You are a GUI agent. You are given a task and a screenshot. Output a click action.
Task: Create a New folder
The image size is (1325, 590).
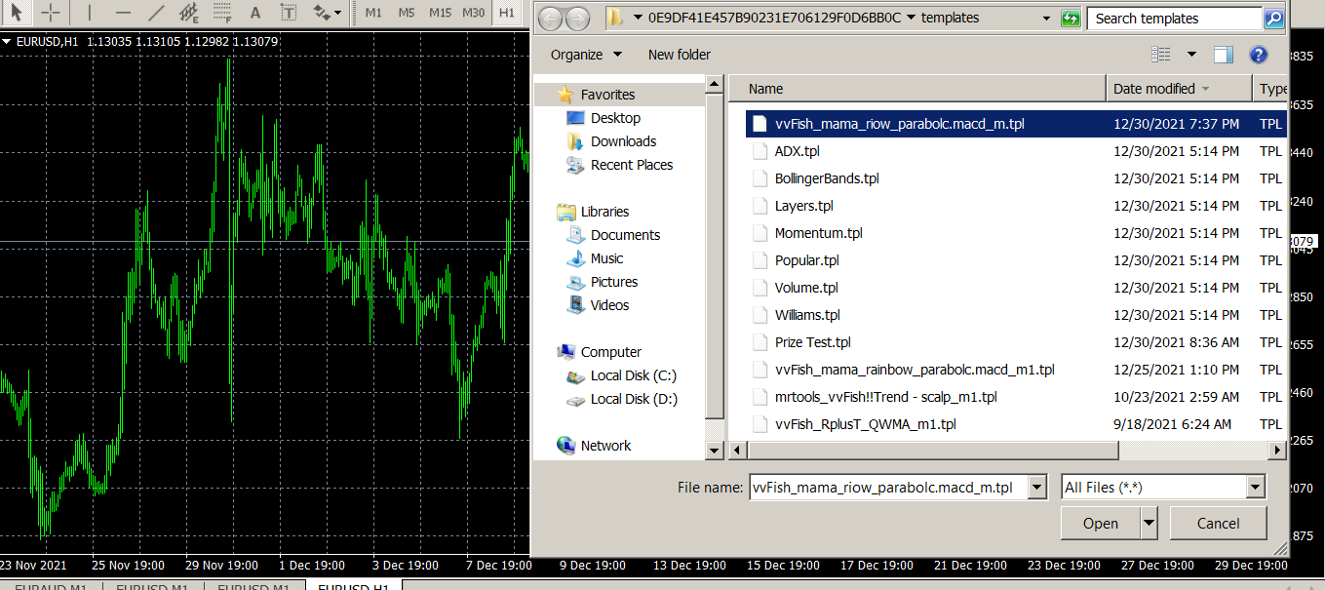point(680,55)
